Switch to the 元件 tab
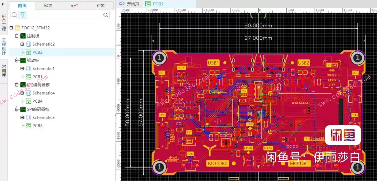Screen dimensions: 377x181 click(x=74, y=5)
